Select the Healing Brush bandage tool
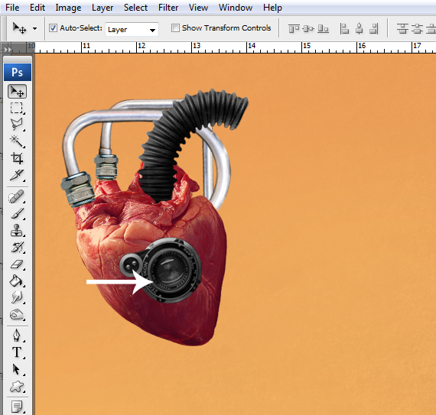Viewport: 436px width, 415px height. point(17,196)
